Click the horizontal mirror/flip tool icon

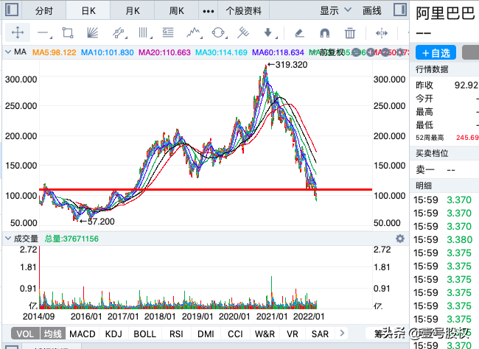pyautogui.click(x=382, y=32)
